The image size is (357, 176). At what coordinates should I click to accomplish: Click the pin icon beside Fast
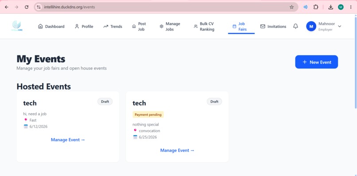tap(26, 120)
